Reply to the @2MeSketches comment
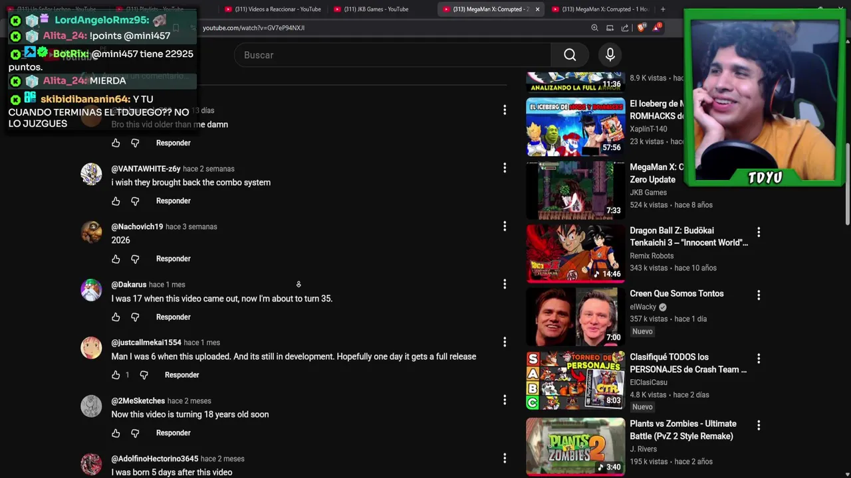The height and width of the screenshot is (478, 851). 173,433
